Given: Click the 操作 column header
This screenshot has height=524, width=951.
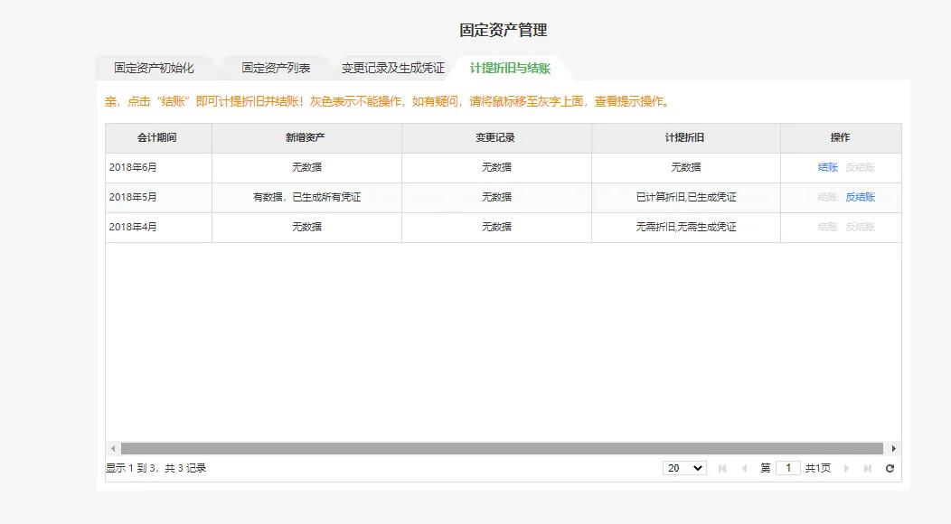Looking at the screenshot, I should (x=840, y=137).
